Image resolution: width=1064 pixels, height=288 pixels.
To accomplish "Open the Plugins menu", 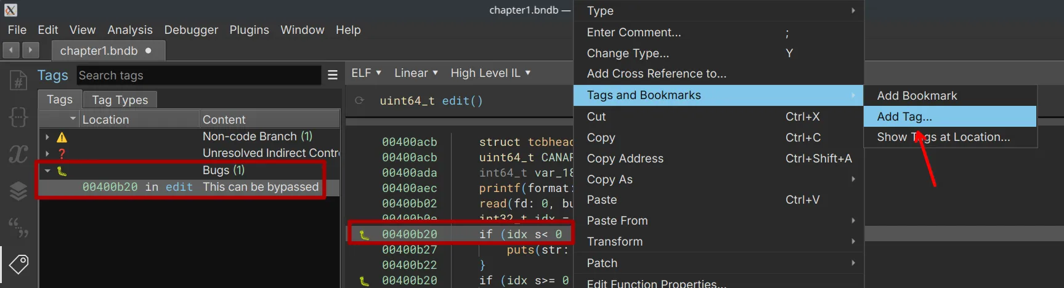I will [x=249, y=30].
